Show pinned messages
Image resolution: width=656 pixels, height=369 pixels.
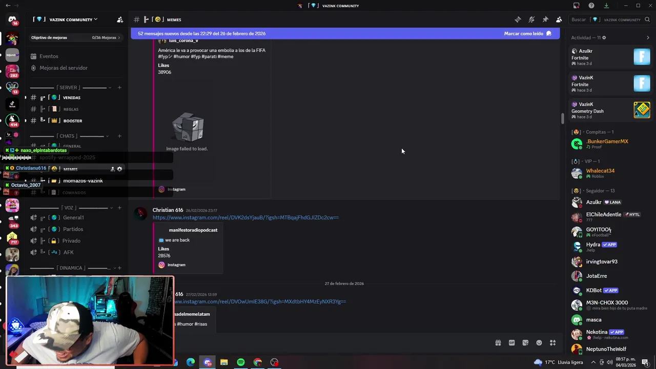pyautogui.click(x=545, y=19)
